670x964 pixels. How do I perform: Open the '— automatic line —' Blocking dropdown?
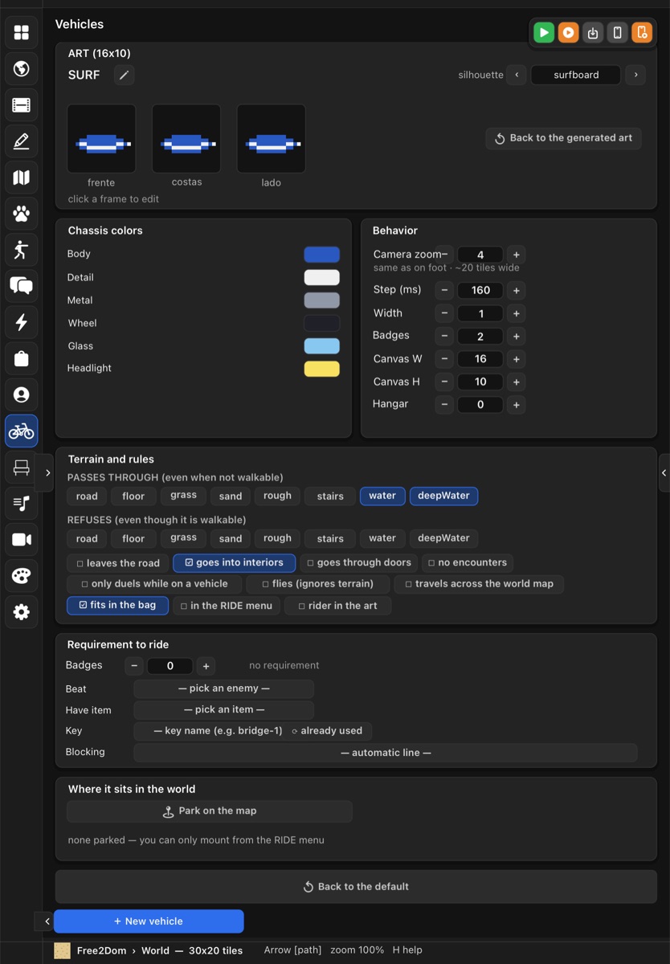386,753
